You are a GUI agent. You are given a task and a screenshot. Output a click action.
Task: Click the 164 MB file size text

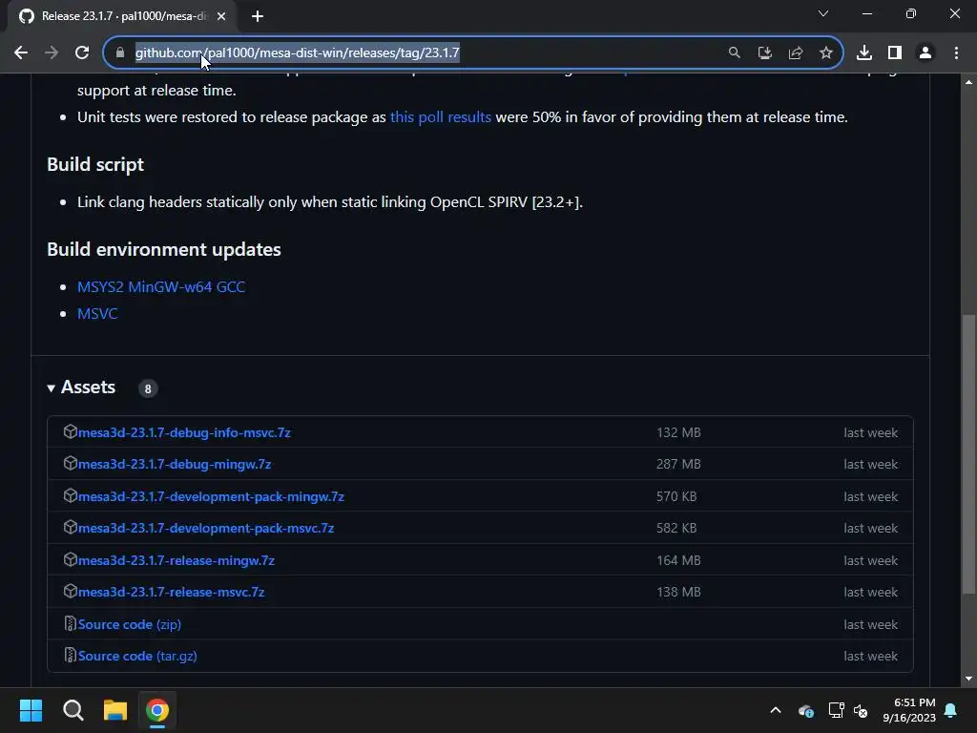(x=678, y=560)
